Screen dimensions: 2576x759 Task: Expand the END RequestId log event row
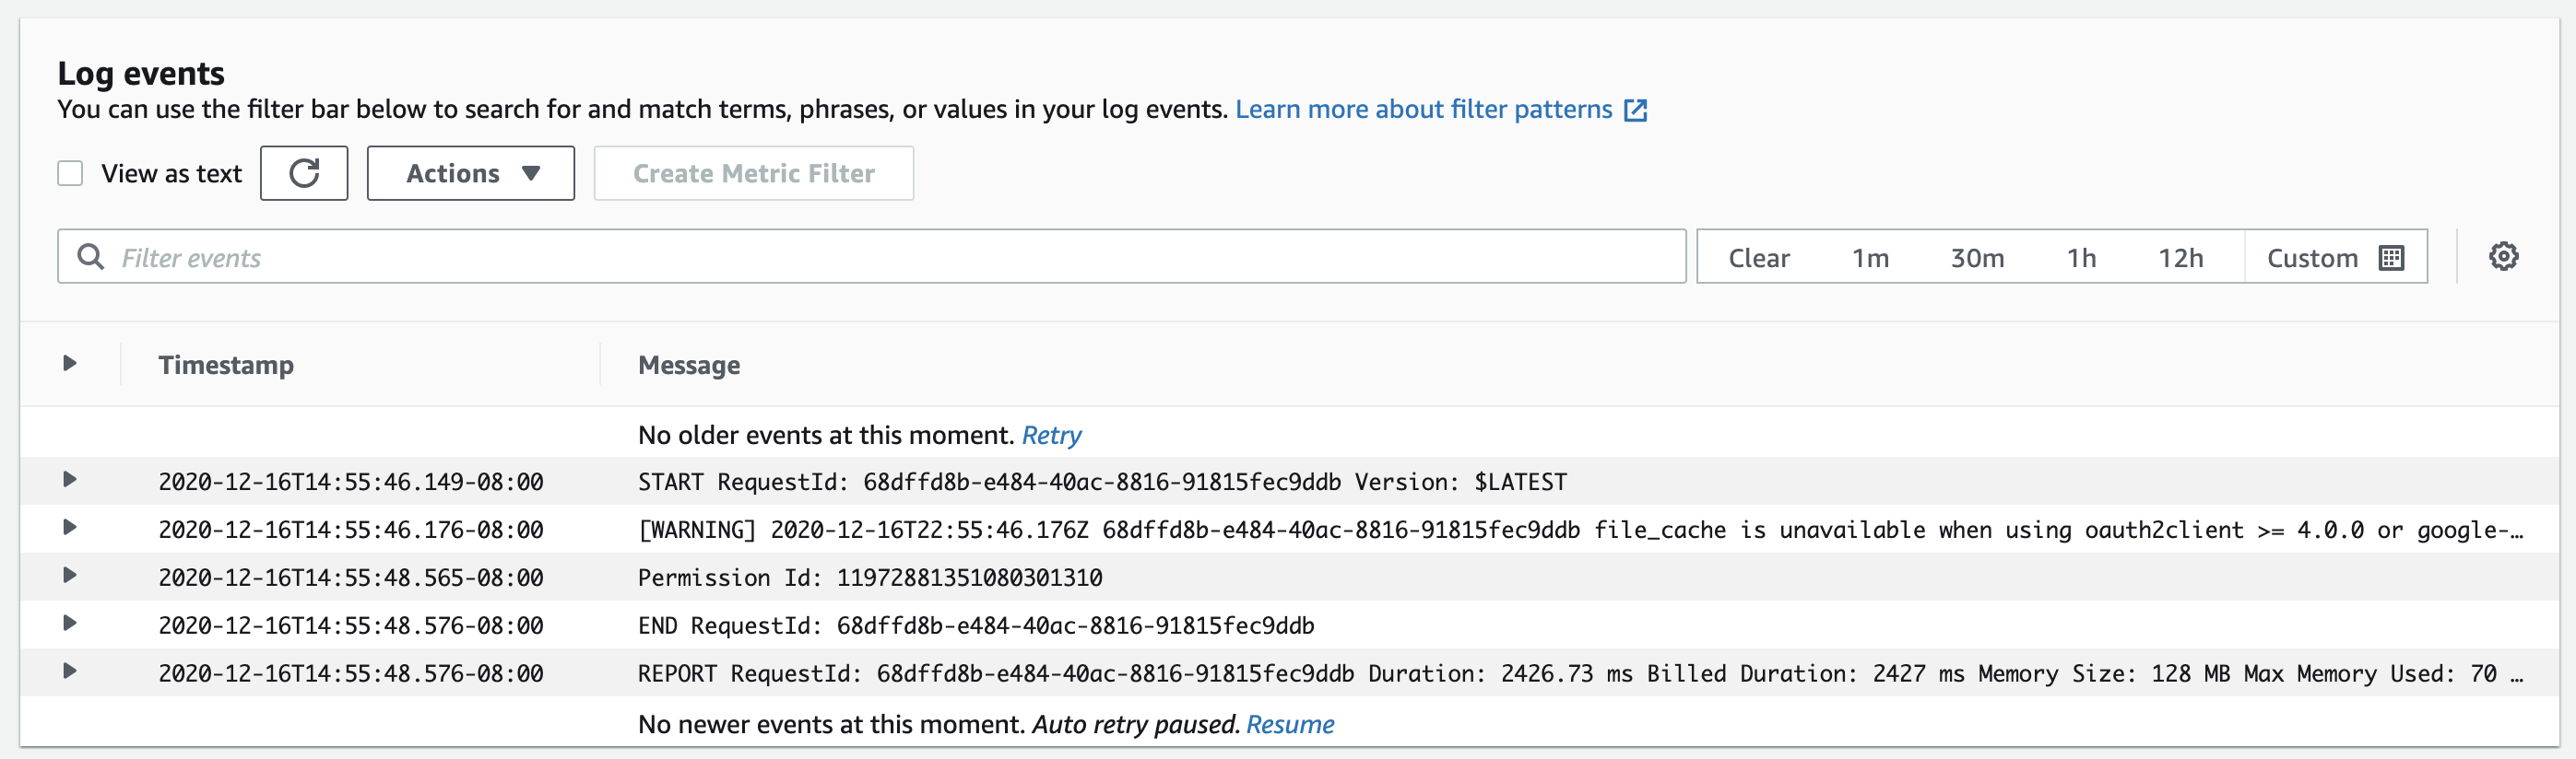pos(70,625)
